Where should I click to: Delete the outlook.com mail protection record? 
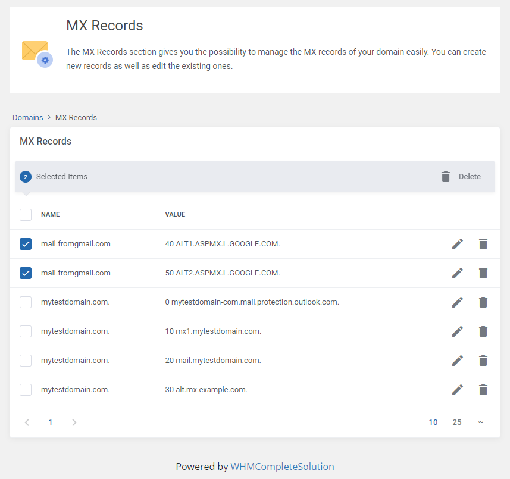pos(483,302)
